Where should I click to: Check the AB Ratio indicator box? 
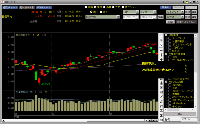pyautogui.click(x=170, y=85)
